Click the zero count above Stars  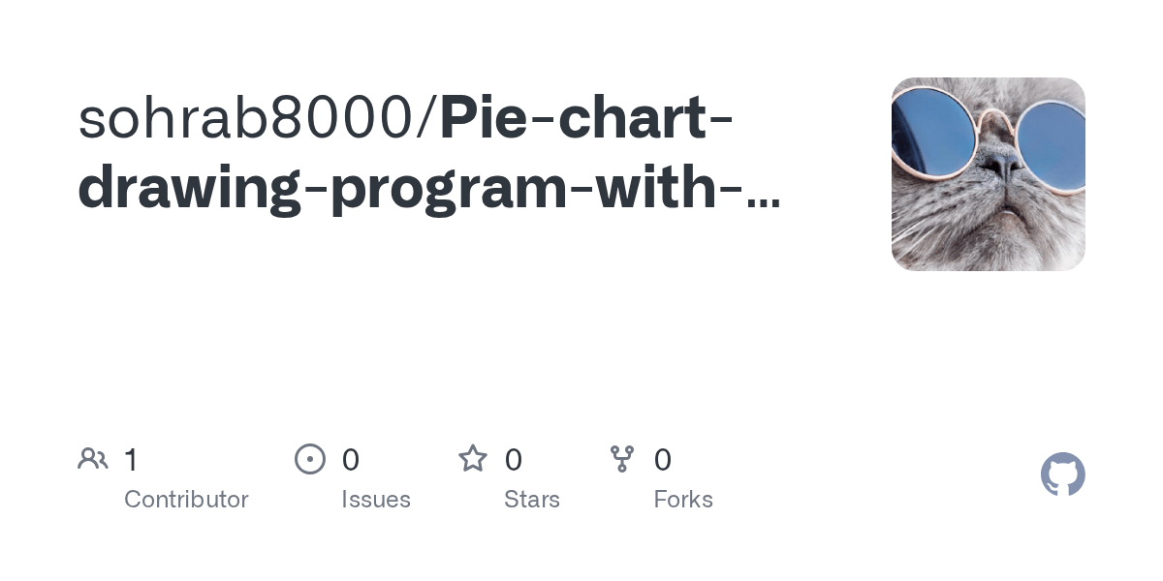(514, 460)
